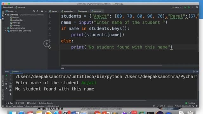Select first.py in Project tree
The width and height of the screenshot is (203, 114).
[x=14, y=17]
